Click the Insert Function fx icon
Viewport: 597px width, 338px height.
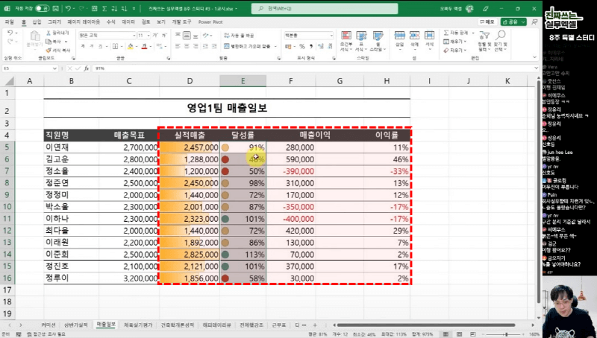pyautogui.click(x=87, y=68)
